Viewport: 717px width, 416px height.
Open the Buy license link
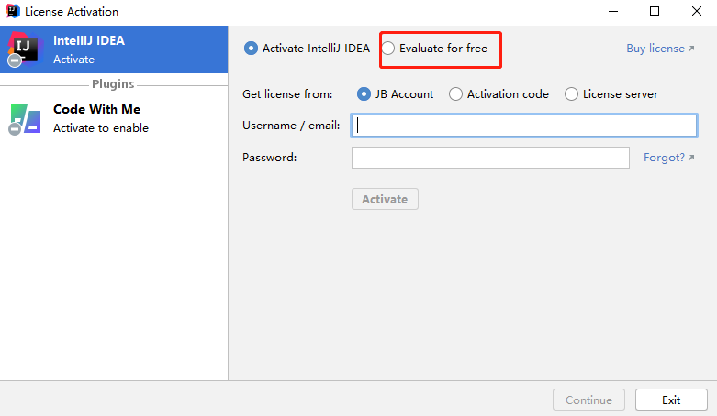660,49
